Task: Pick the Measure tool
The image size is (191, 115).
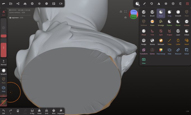Action: click(178, 51)
